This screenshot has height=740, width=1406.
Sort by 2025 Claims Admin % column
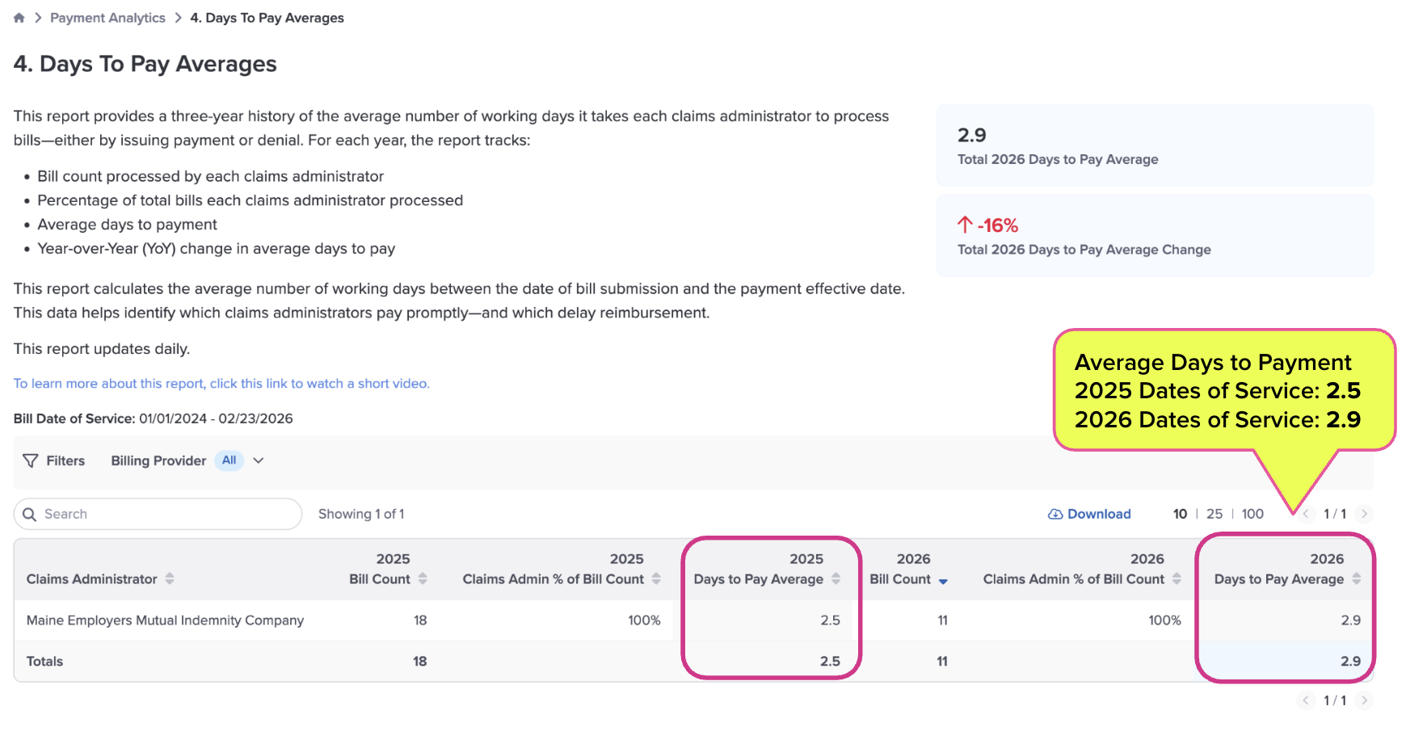656,578
